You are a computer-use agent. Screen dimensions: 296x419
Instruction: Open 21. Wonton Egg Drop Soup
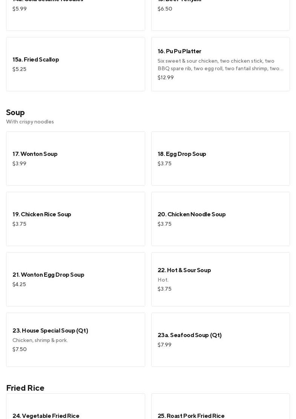(75, 279)
